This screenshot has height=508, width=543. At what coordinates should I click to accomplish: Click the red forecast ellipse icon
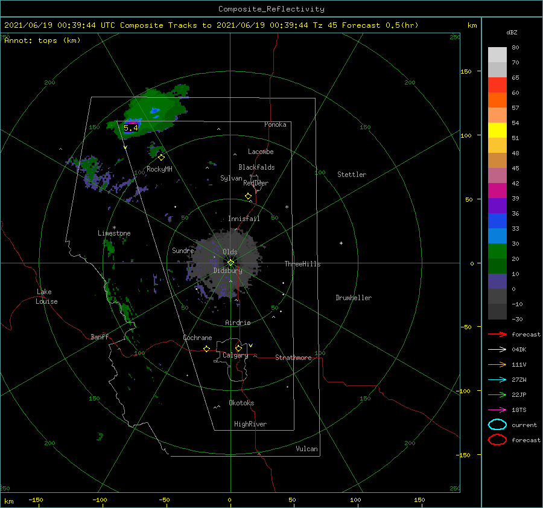[497, 440]
